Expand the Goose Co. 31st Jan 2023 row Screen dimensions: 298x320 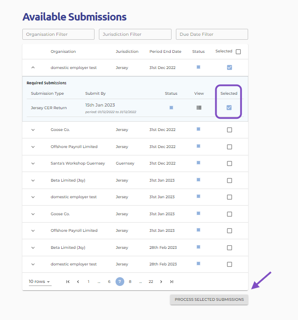33,214
